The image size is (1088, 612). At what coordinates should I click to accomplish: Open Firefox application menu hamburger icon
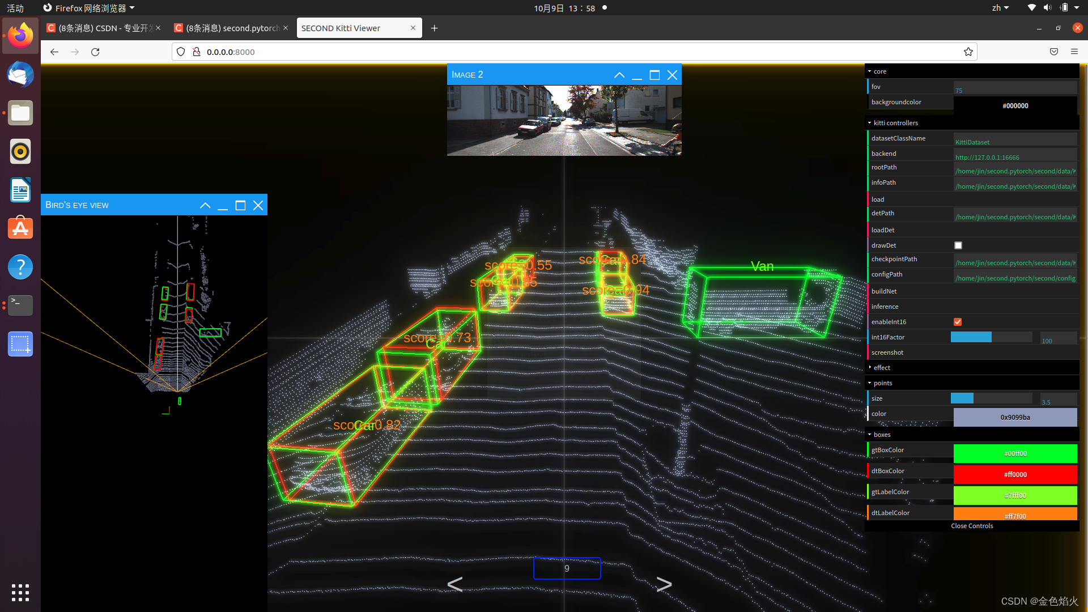(1074, 52)
